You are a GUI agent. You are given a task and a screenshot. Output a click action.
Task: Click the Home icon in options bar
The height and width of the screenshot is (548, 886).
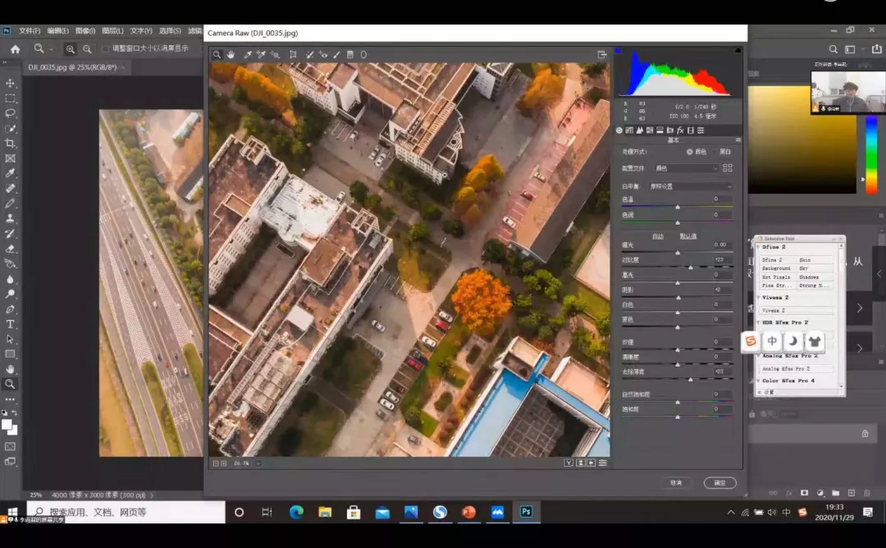15,49
